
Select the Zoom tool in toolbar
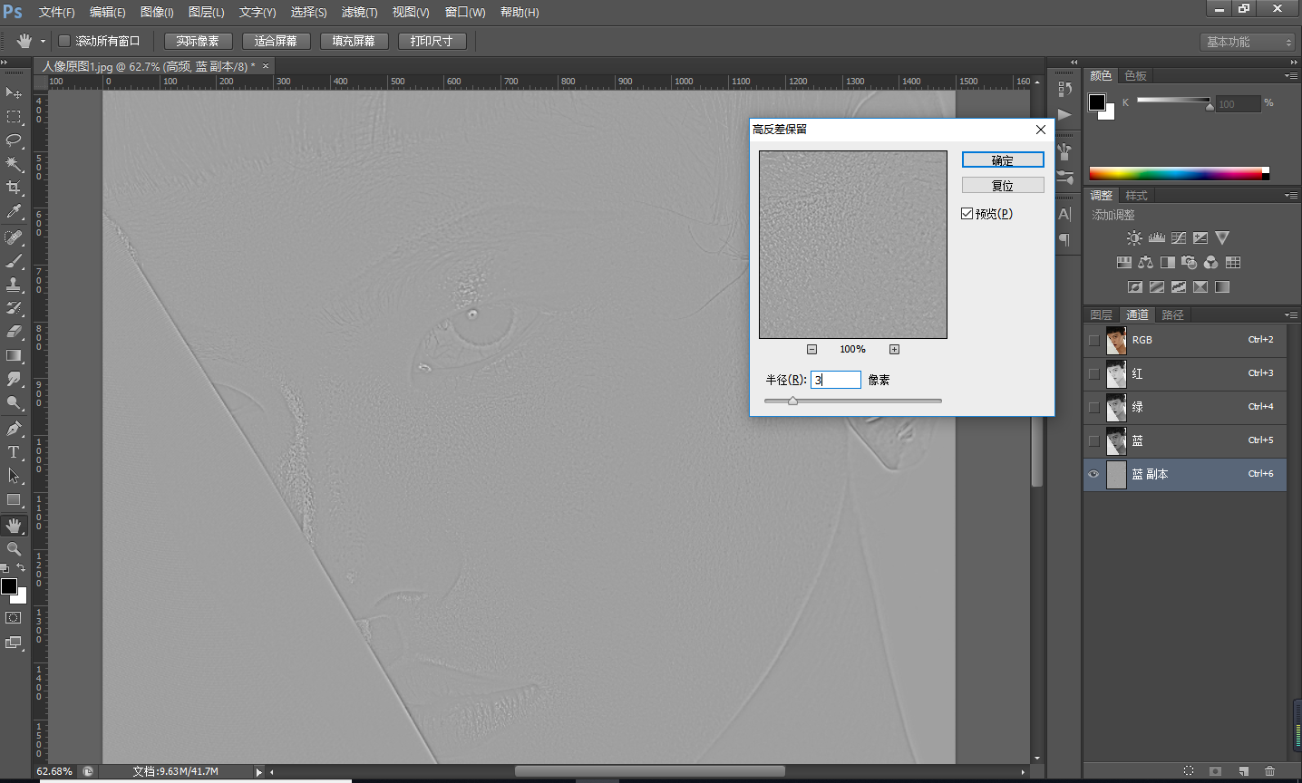tap(14, 549)
